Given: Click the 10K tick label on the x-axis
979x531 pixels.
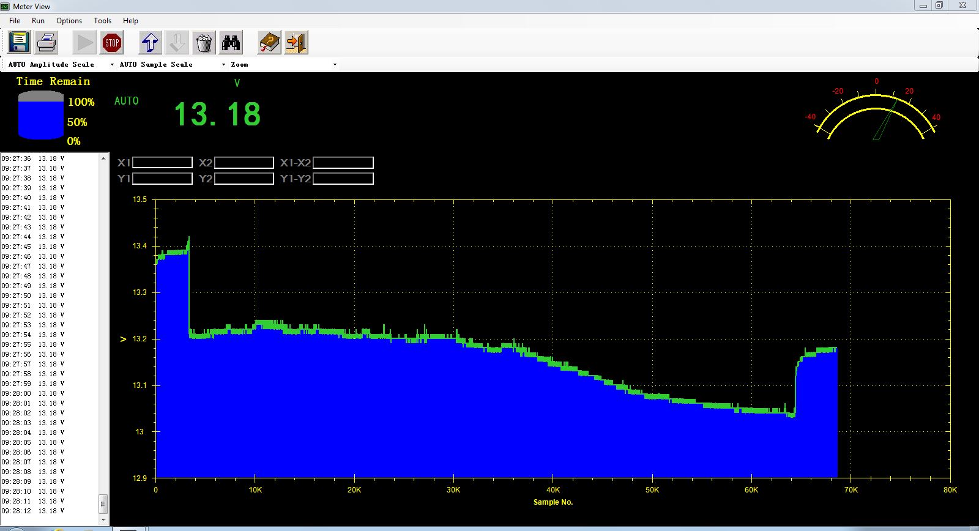Looking at the screenshot, I should [x=255, y=490].
